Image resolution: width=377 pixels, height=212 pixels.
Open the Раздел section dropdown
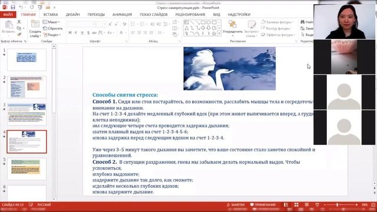[x=52, y=35]
